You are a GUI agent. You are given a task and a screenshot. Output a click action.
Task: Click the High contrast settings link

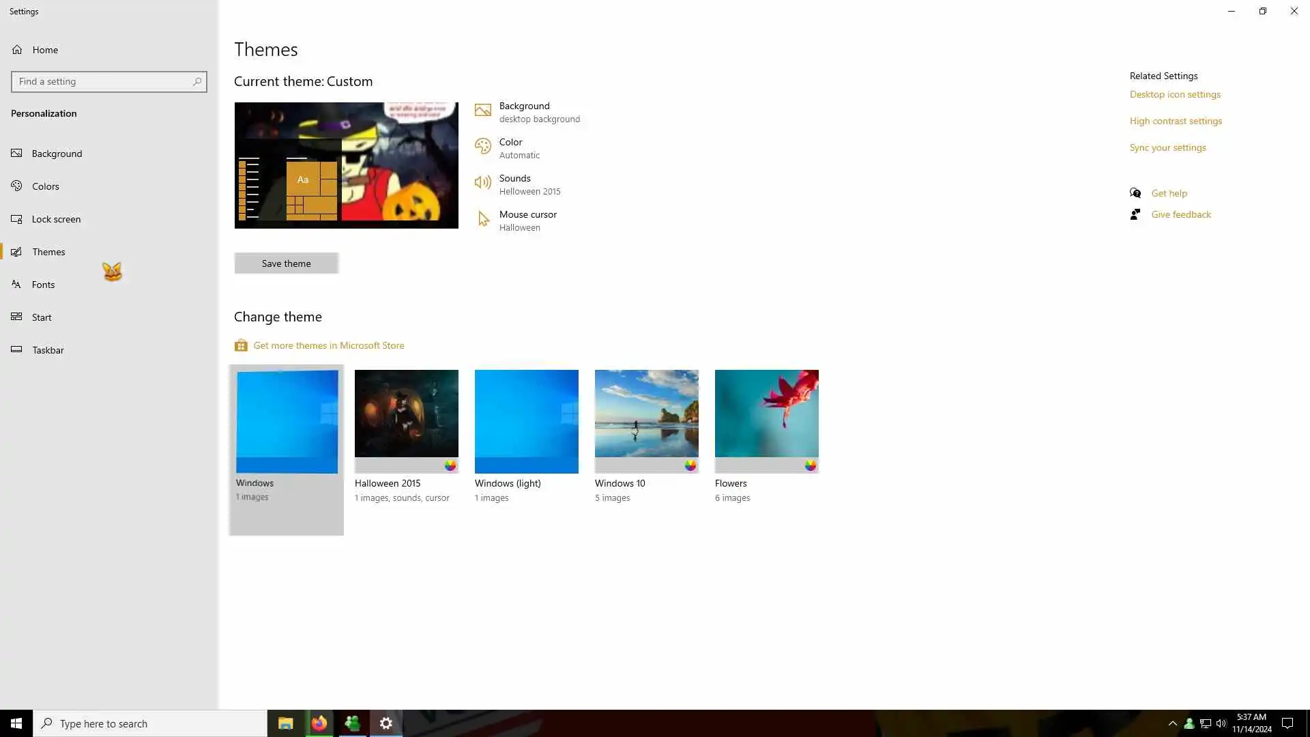coord(1175,121)
